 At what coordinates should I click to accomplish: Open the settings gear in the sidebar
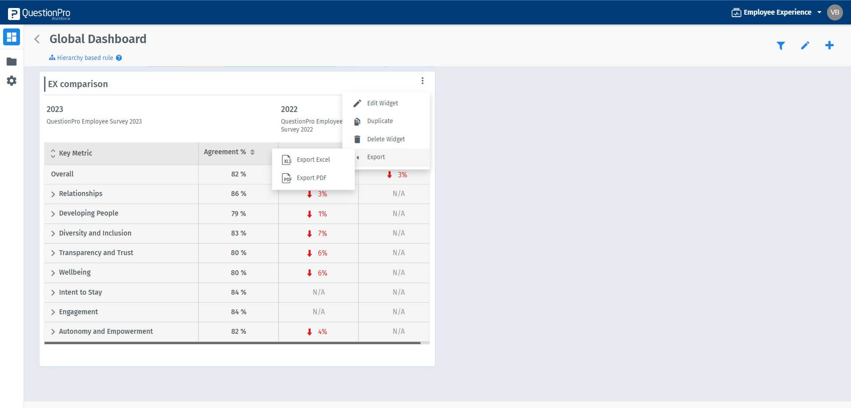click(11, 81)
